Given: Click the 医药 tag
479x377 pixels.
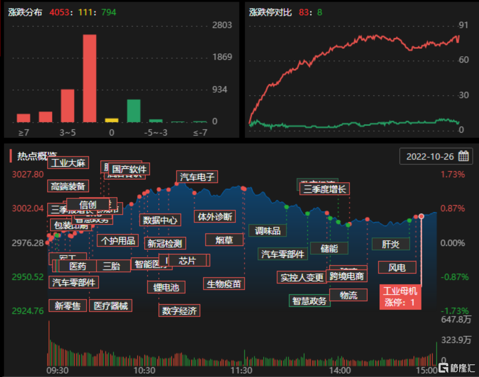Looking at the screenshot, I should pyautogui.click(x=77, y=266).
